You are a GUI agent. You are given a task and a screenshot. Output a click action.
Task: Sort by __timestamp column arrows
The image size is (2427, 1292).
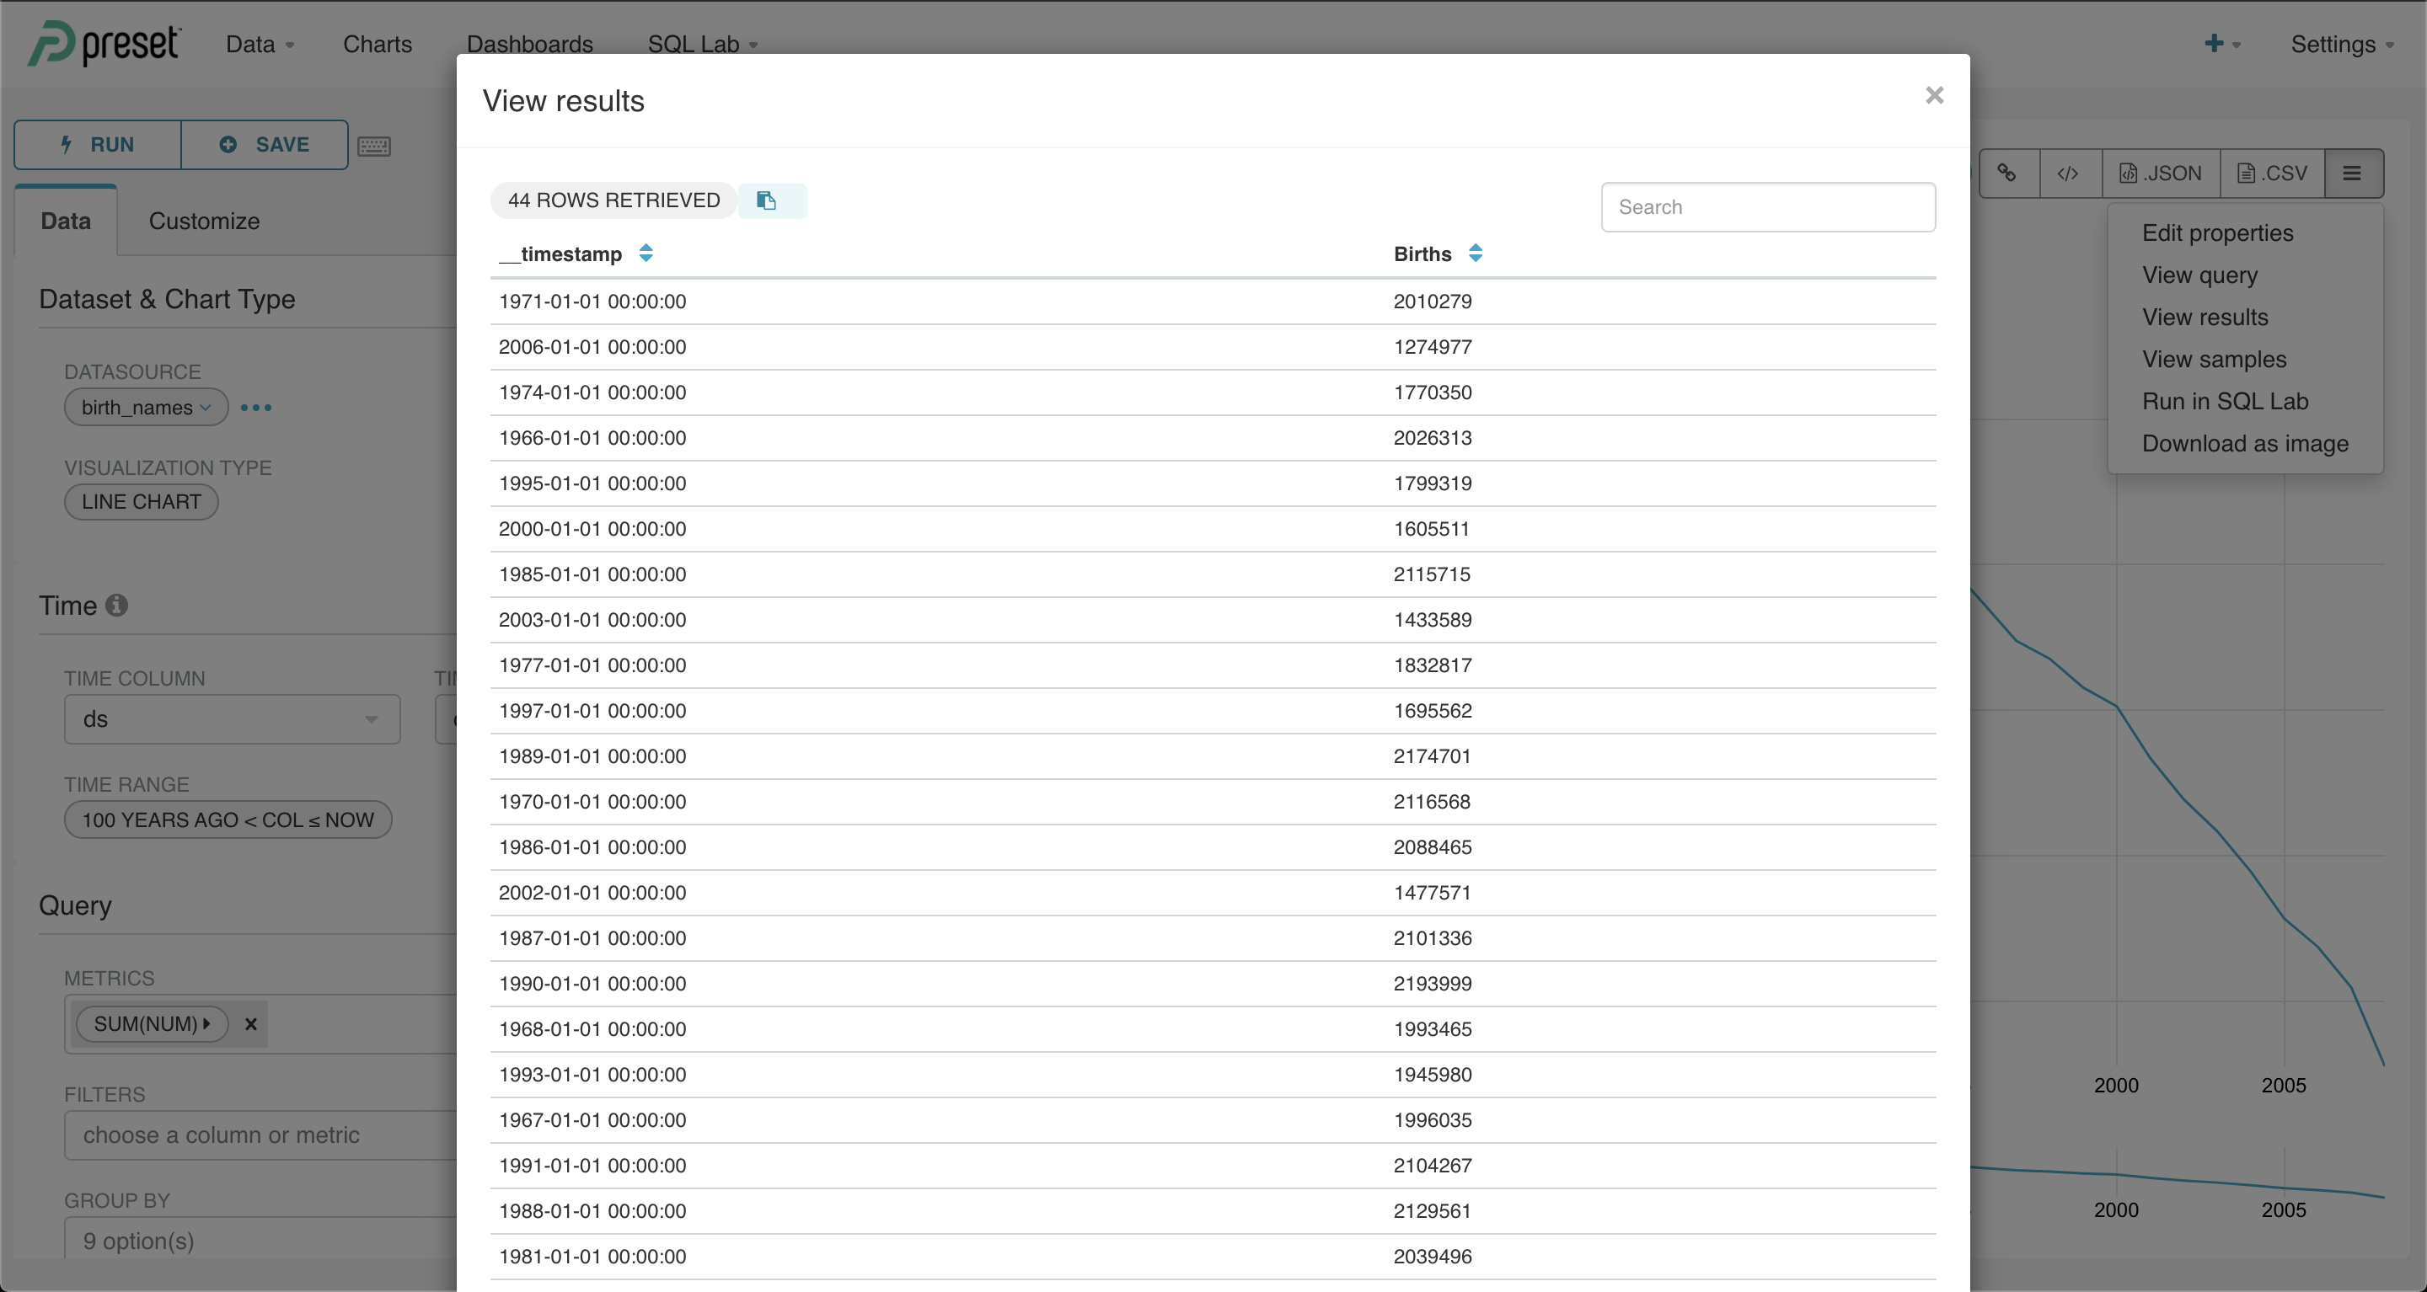tap(646, 254)
